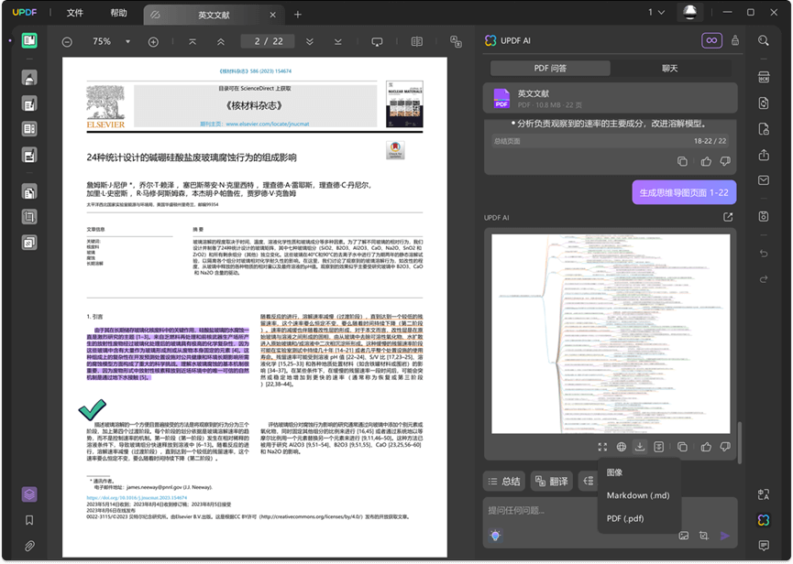Open the Bookmarks panel
Viewport: 793px width, 564px height.
coord(29,520)
